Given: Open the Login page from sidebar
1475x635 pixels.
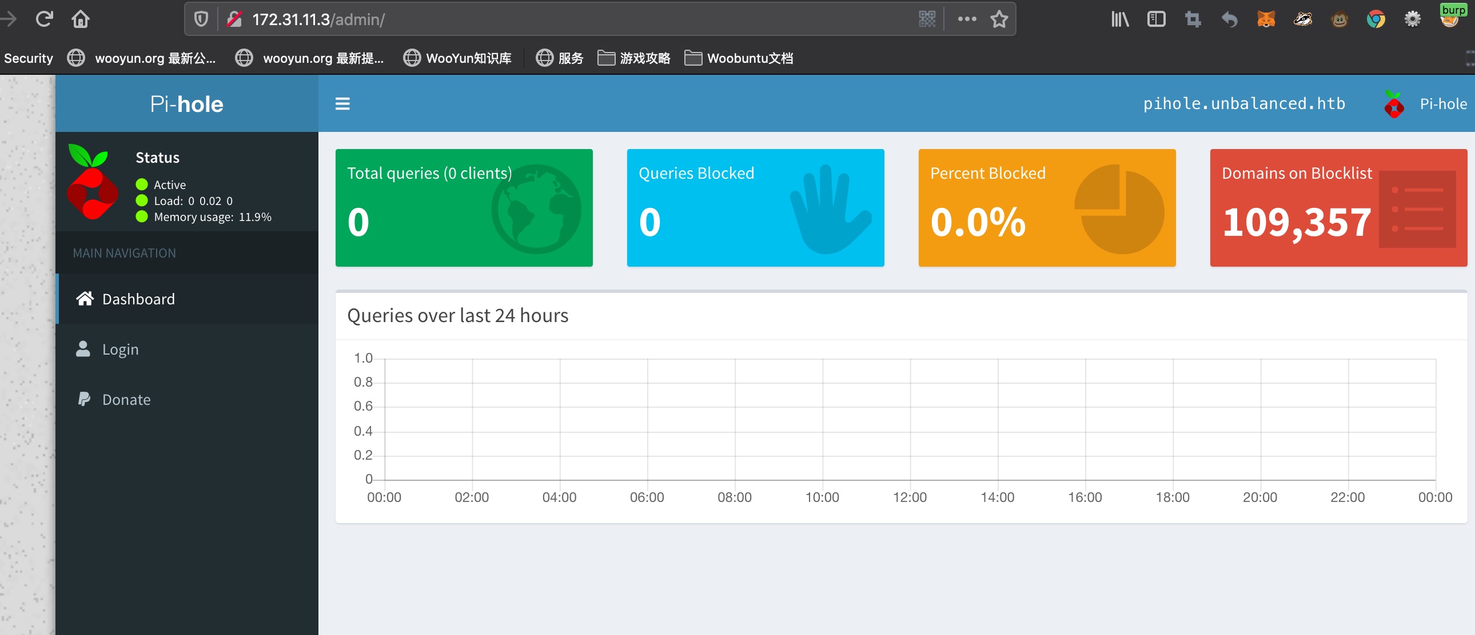Looking at the screenshot, I should pyautogui.click(x=119, y=349).
